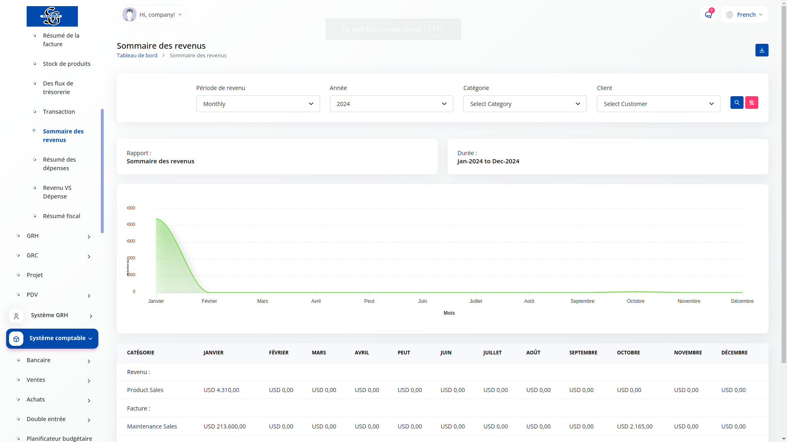Open the Année 2024 dropdown
The width and height of the screenshot is (787, 442).
(x=391, y=104)
